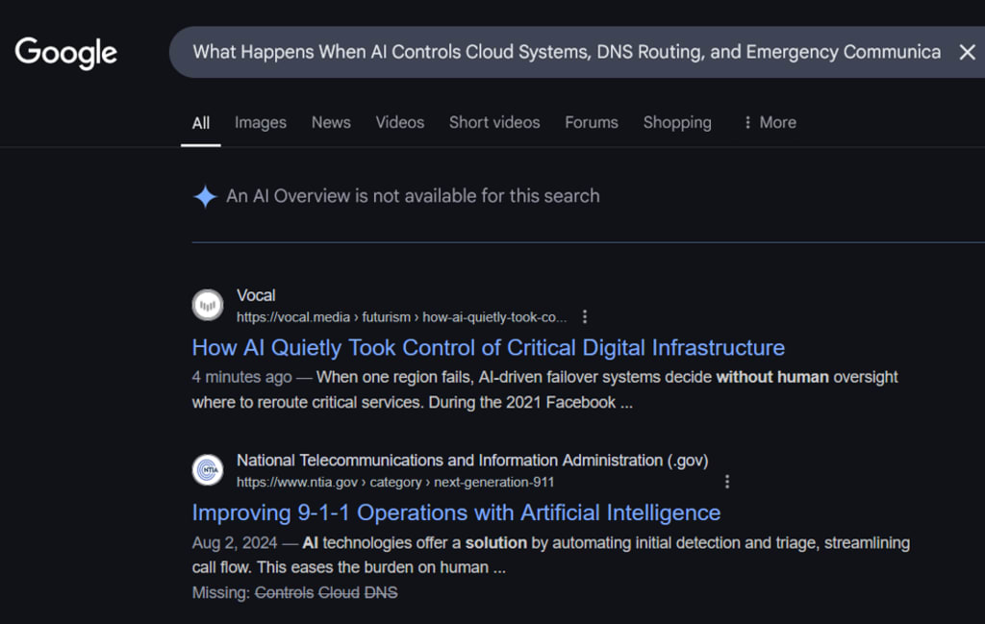The image size is (985, 624).
Task: Click 'An AI Overview is not available' text
Action: [x=413, y=196]
